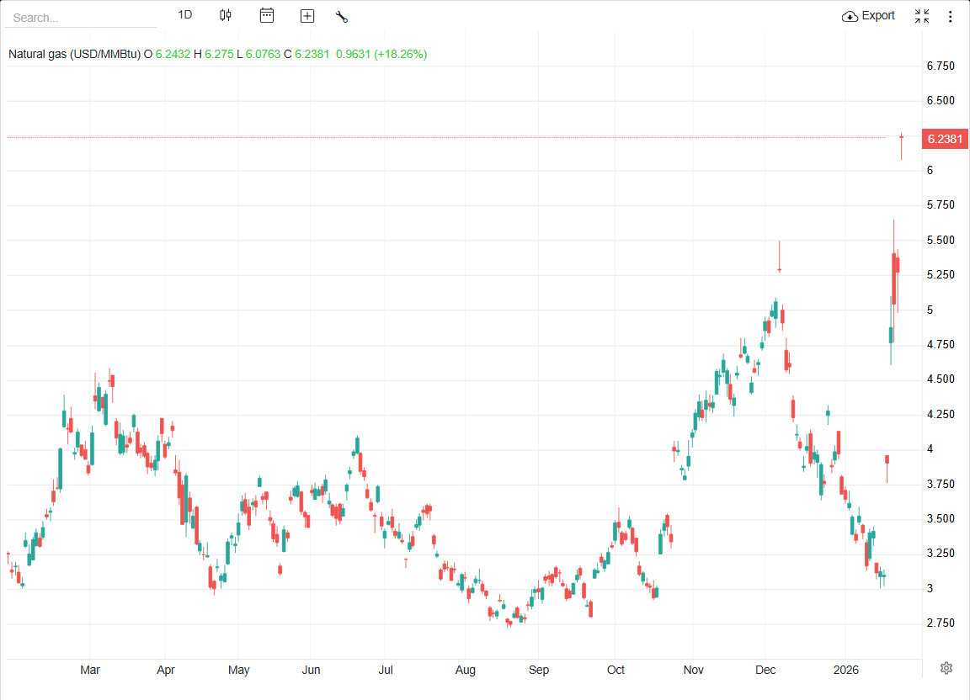970x700 pixels.
Task: Click the Natural gas (USD/MMBtu) legend title
Action: point(74,54)
